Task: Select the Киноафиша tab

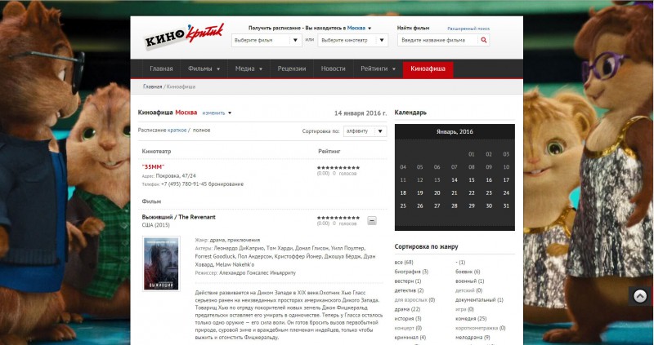Action: (x=428, y=69)
